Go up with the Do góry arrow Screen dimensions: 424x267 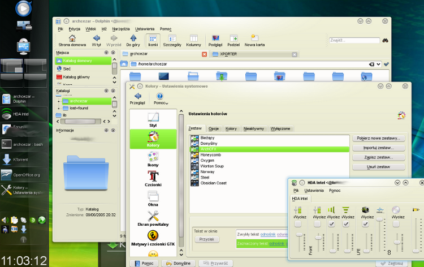point(133,41)
